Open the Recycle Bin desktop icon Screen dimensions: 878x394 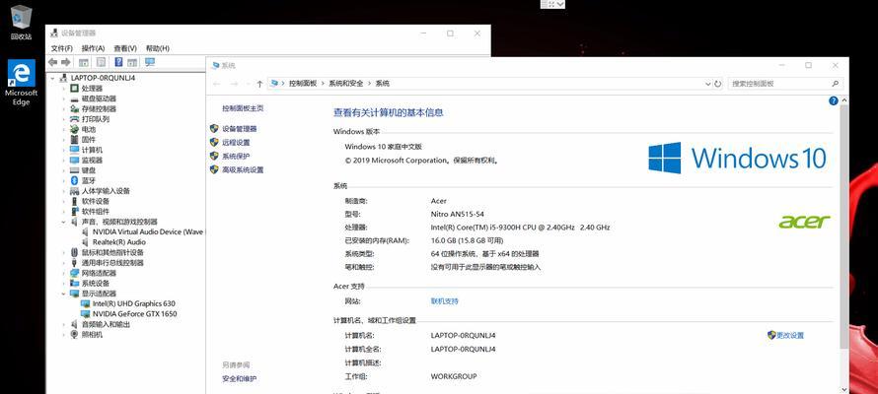point(22,23)
